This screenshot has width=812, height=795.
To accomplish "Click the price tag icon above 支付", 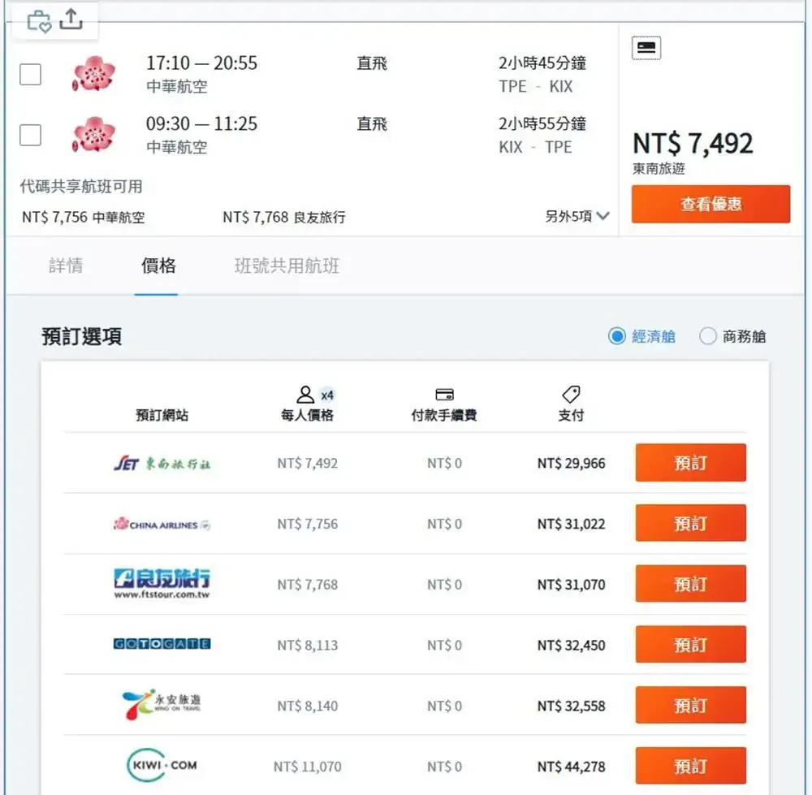I will click(571, 395).
